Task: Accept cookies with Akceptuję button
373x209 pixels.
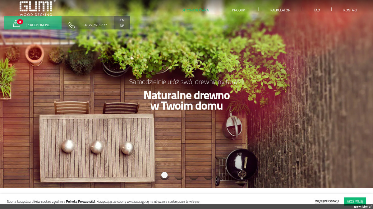Action: [355, 201]
